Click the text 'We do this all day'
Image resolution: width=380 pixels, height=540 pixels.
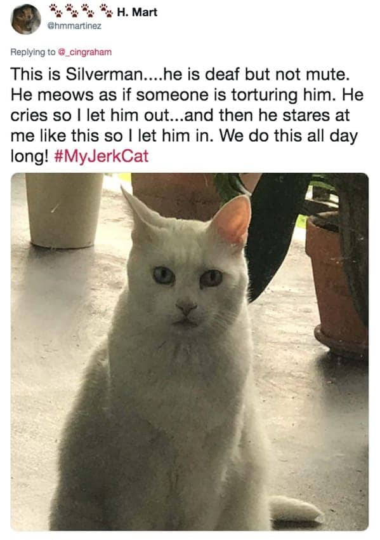[x=289, y=136]
